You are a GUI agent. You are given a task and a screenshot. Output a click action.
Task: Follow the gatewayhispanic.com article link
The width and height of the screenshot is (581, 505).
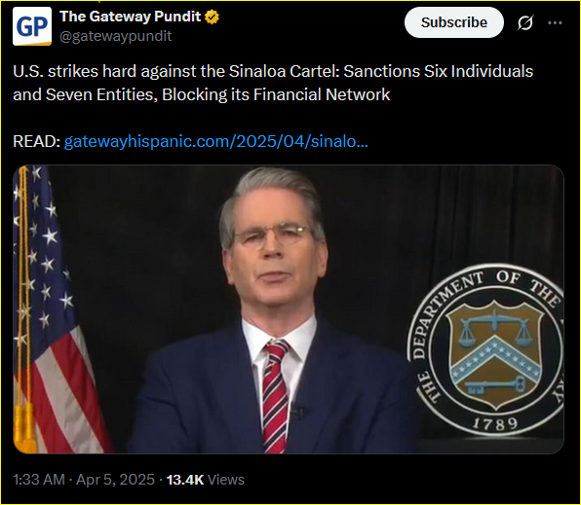(216, 141)
